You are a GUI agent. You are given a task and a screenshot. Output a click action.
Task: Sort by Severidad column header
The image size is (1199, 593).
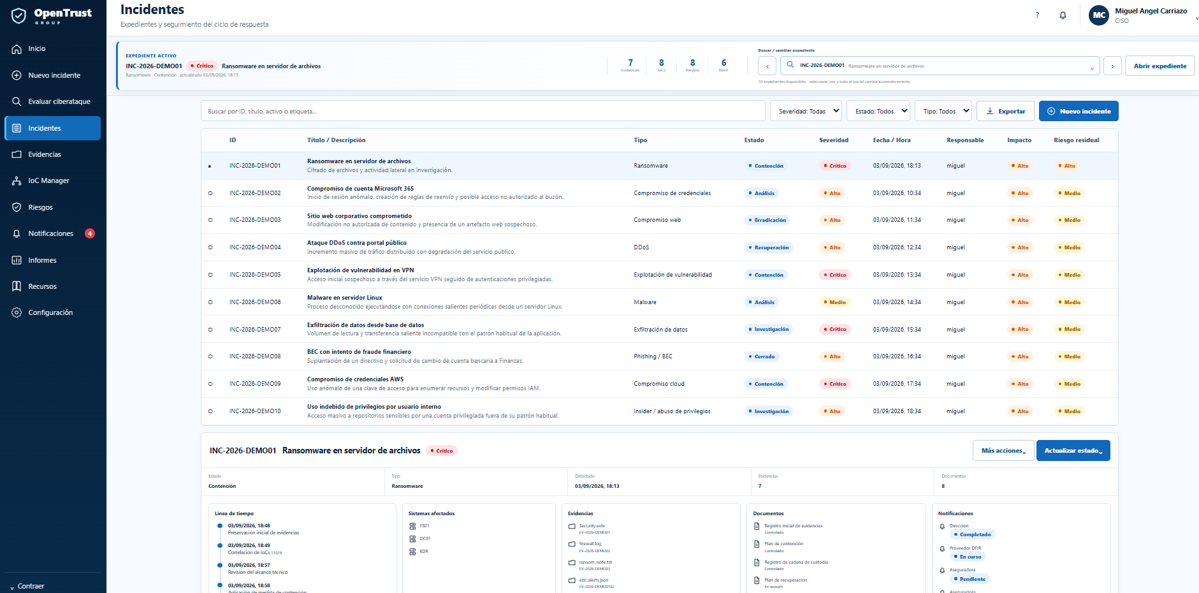point(834,140)
